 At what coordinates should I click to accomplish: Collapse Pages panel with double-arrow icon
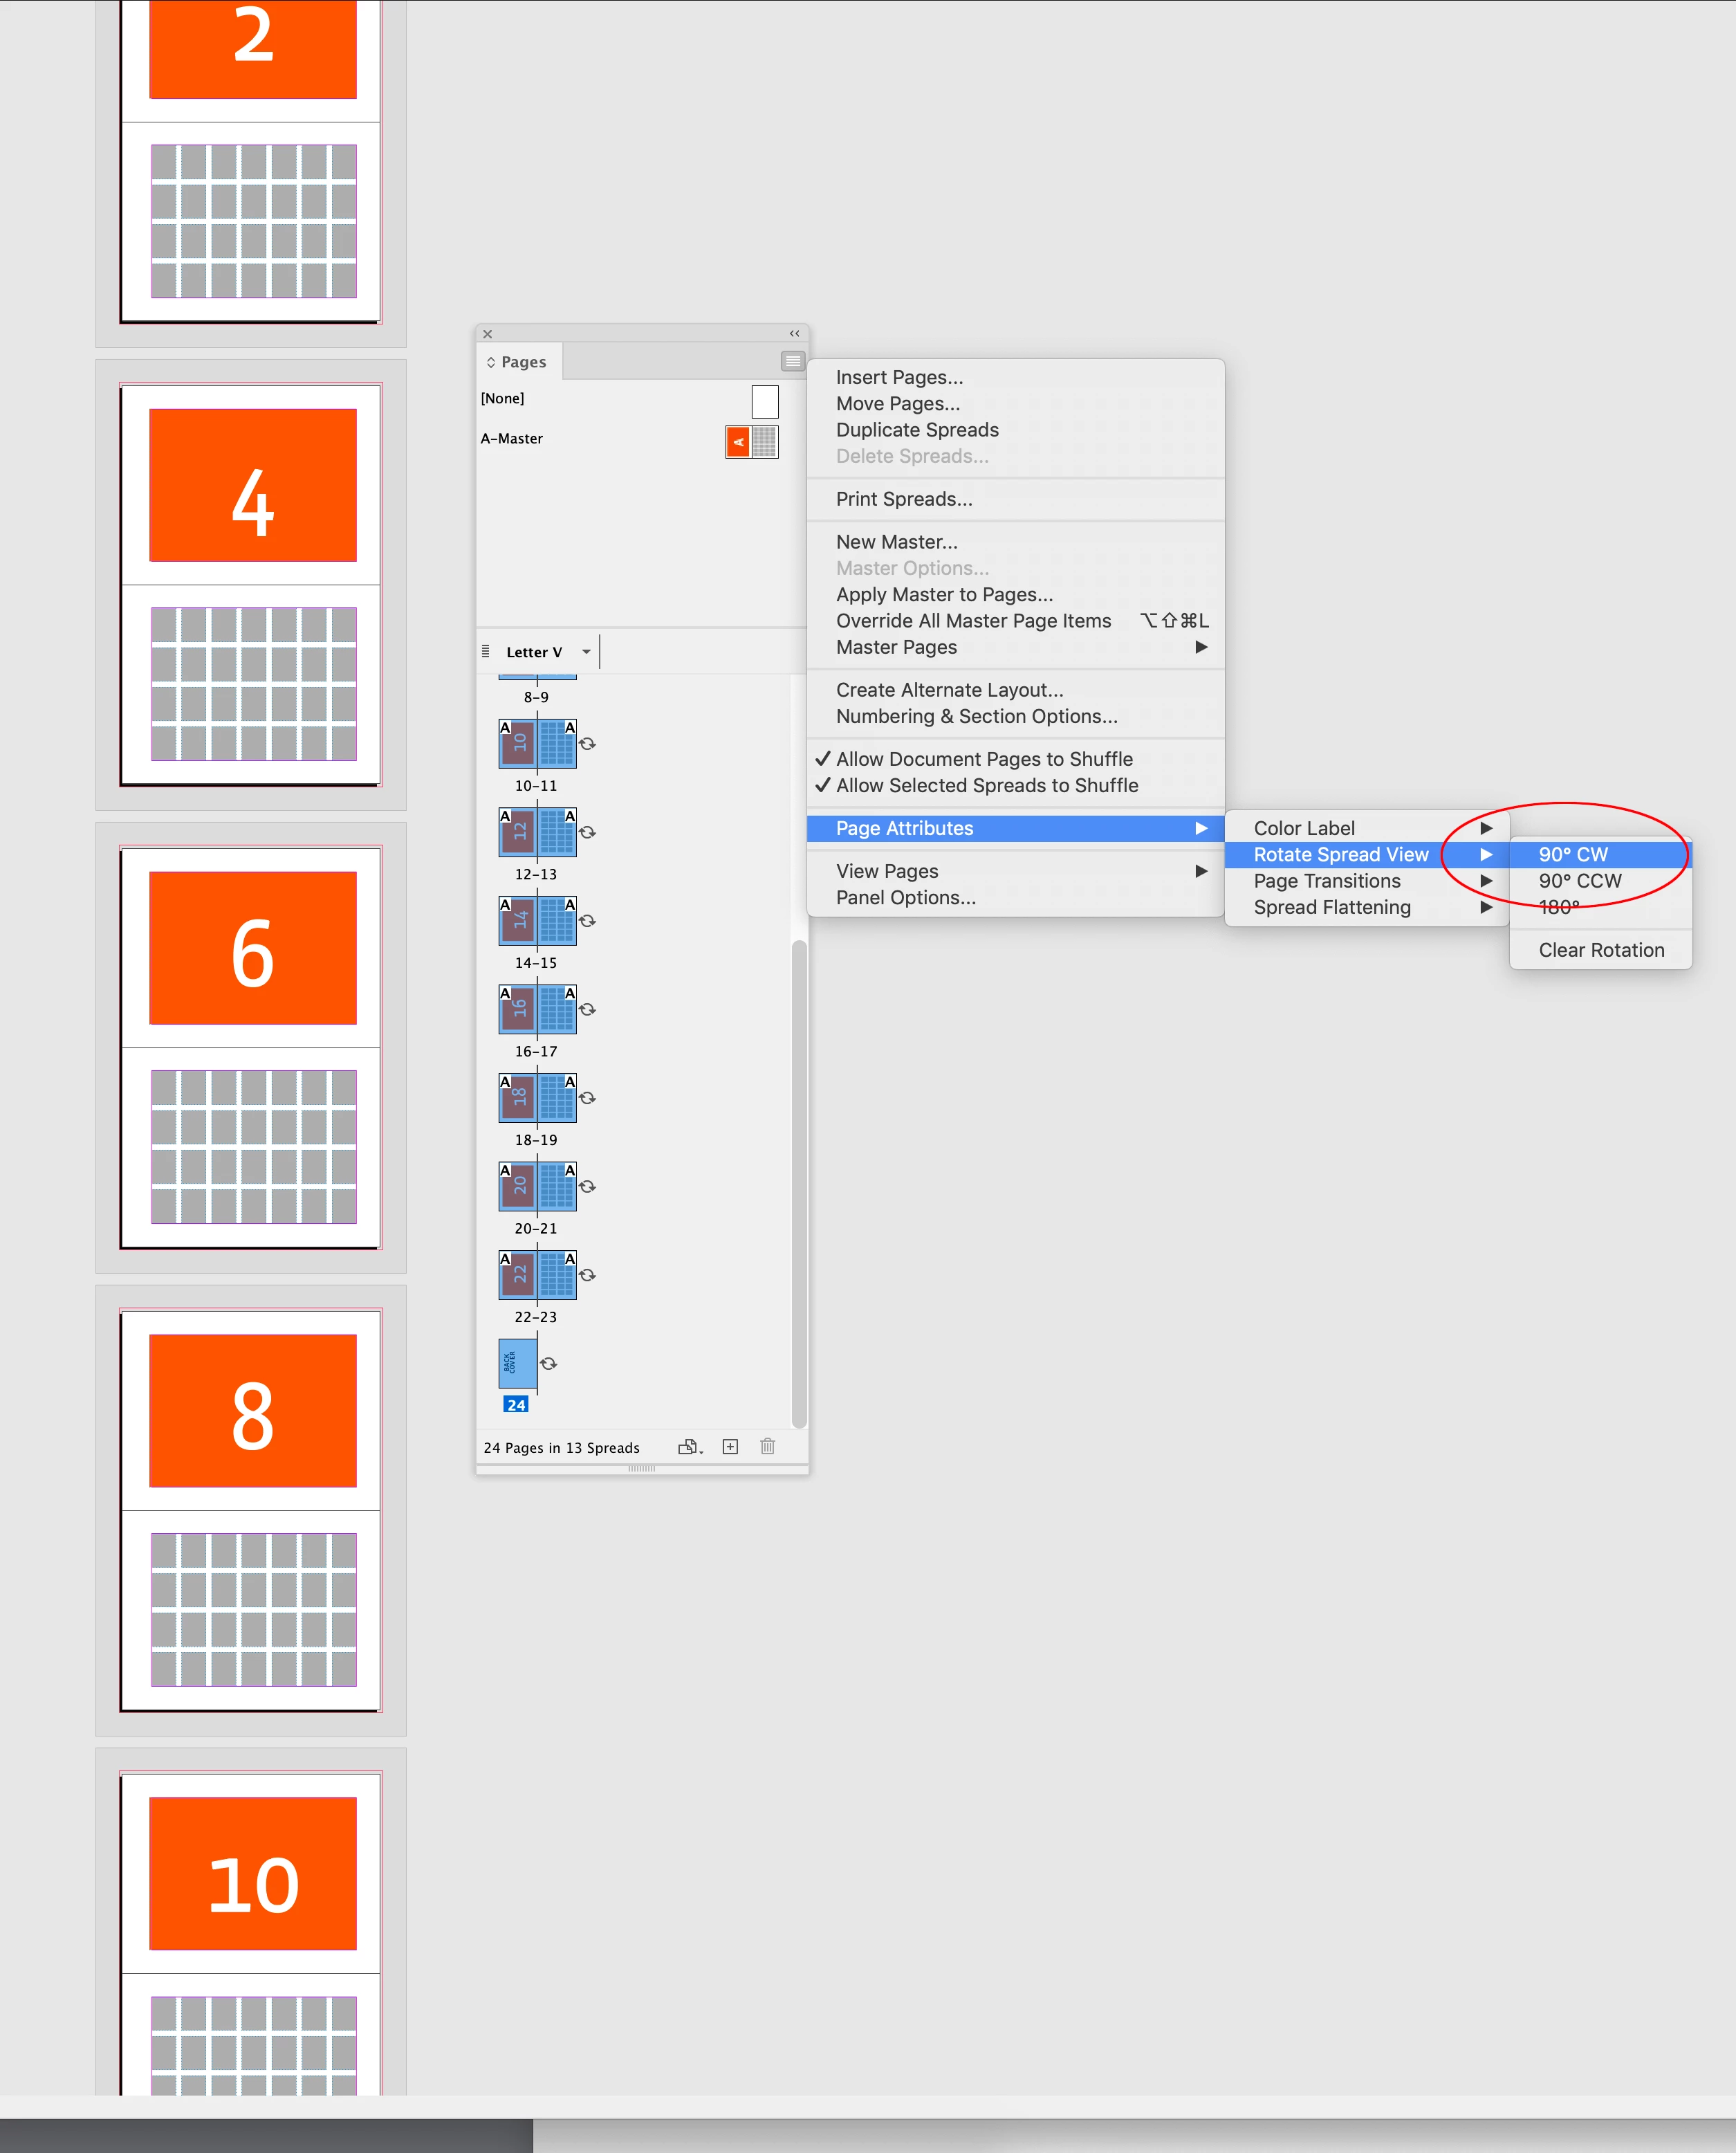tap(794, 333)
